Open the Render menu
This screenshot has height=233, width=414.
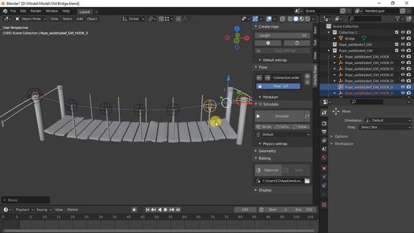tap(36, 11)
